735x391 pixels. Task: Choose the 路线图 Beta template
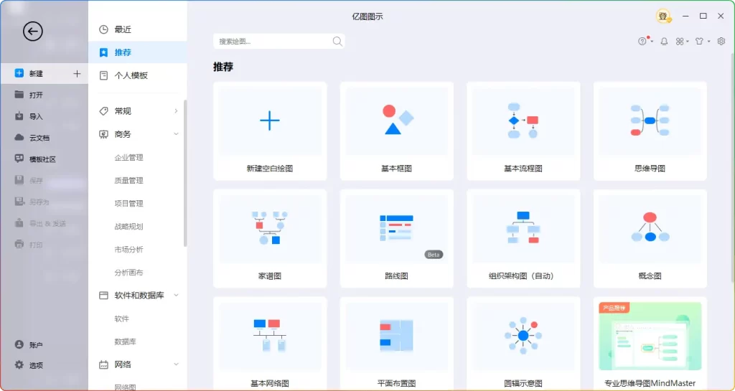(x=396, y=239)
